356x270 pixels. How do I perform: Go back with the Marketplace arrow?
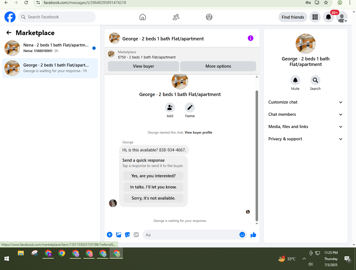pos(9,33)
